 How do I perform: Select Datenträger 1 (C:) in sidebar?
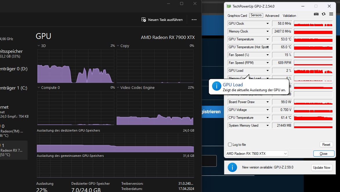(13, 88)
